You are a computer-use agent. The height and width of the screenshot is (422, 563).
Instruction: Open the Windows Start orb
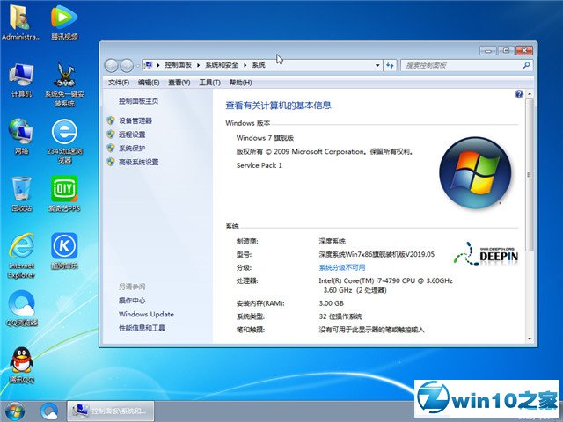point(15,411)
